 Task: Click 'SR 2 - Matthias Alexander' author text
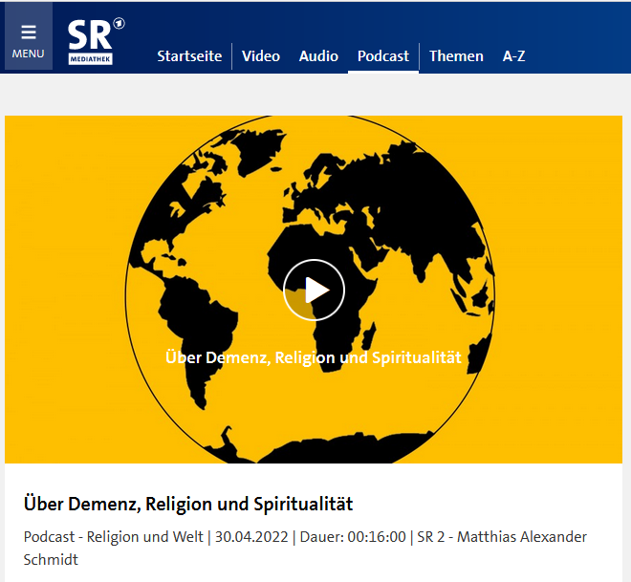click(x=502, y=537)
